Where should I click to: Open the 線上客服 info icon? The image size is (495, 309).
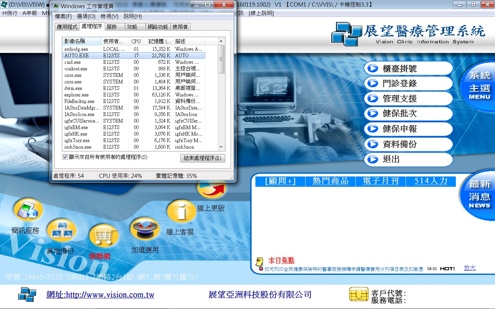pos(181,211)
